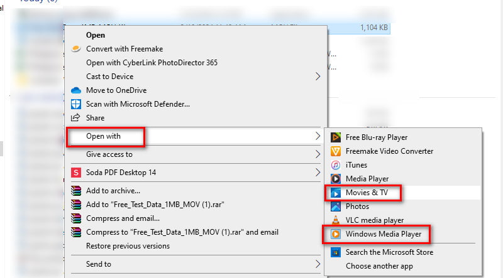Click the VLC traffic cone icon
503x278 pixels.
(x=336, y=220)
